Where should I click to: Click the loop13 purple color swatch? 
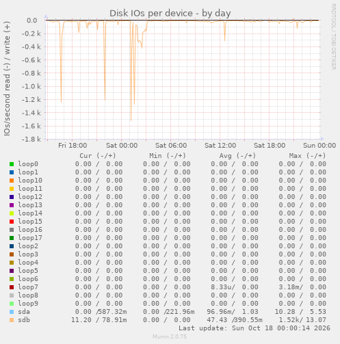tap(12, 205)
